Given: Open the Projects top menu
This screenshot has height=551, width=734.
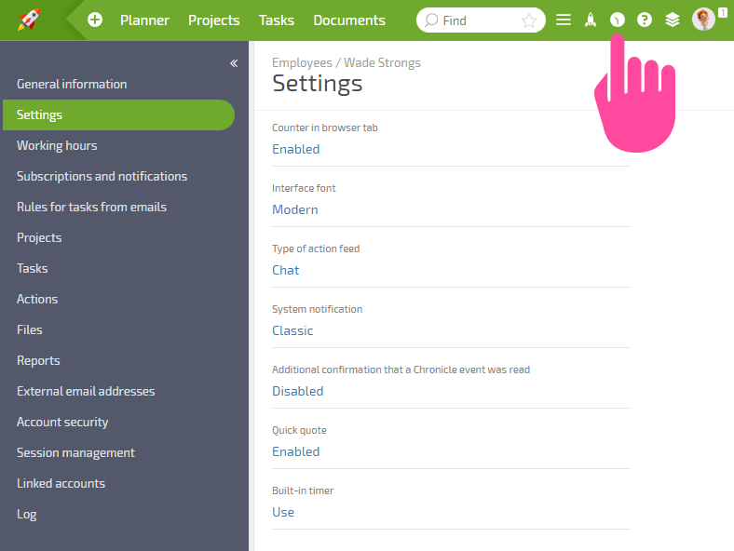Looking at the screenshot, I should (214, 20).
